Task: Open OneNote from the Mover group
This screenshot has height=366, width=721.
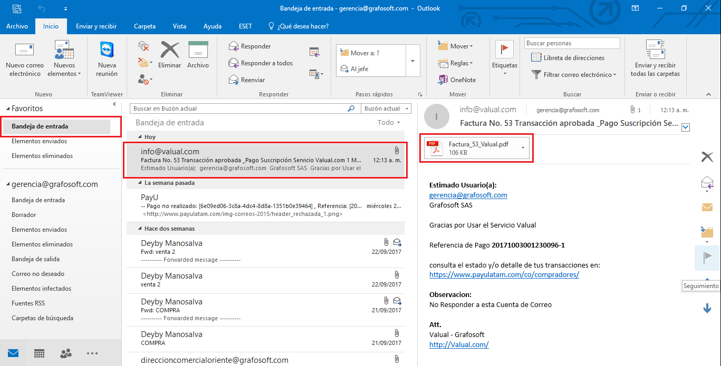Action: coord(457,80)
